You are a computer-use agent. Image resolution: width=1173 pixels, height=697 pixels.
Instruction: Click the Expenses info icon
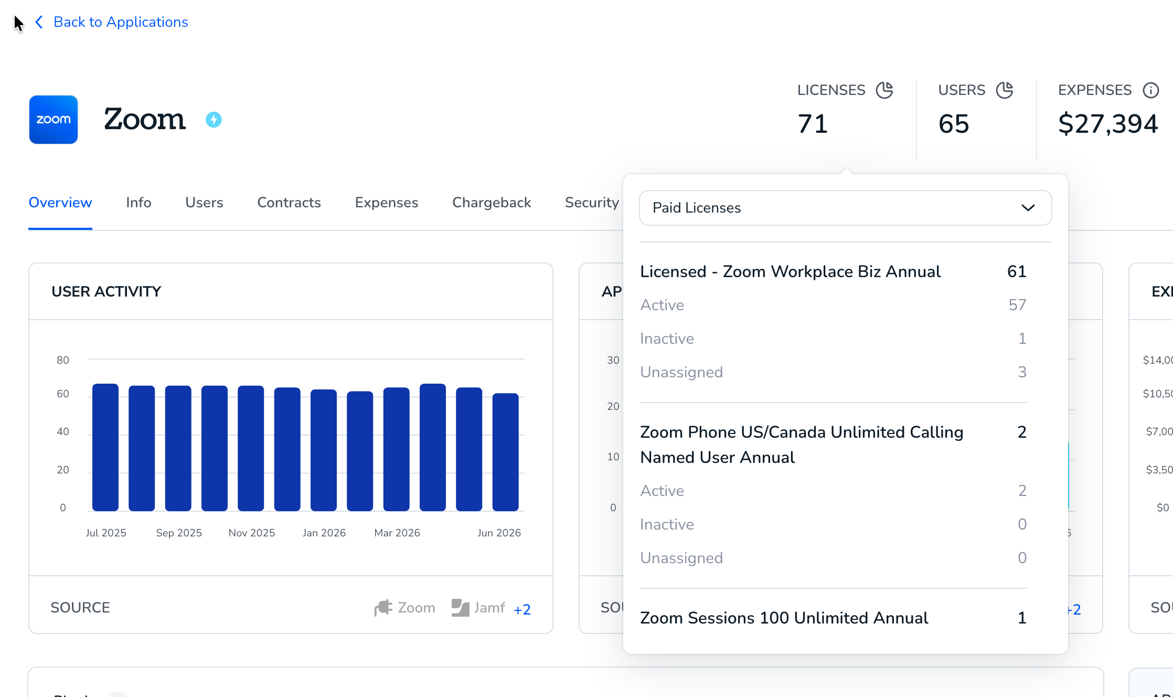tap(1151, 90)
